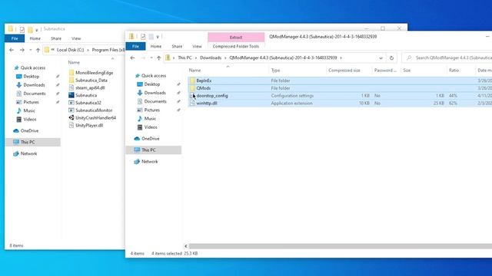Go back in QModManager window
Screen dimensions: 492x276
(x=132, y=58)
